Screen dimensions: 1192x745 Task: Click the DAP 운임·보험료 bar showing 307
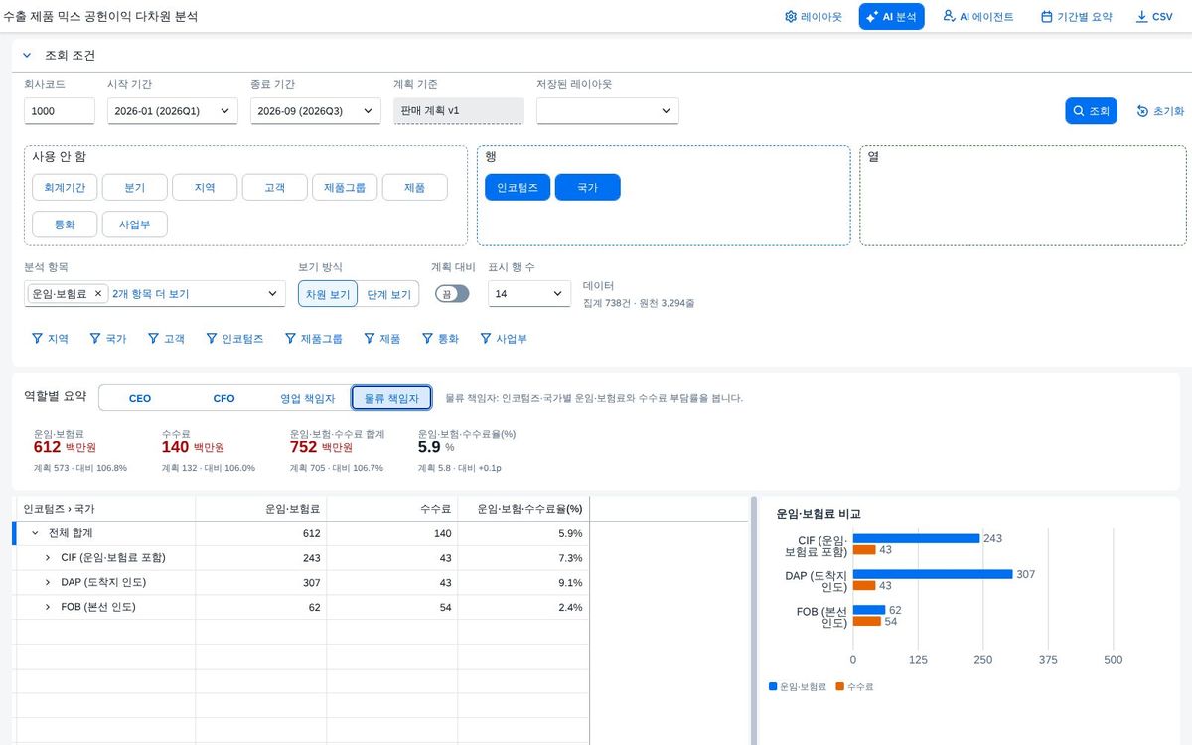(933, 574)
